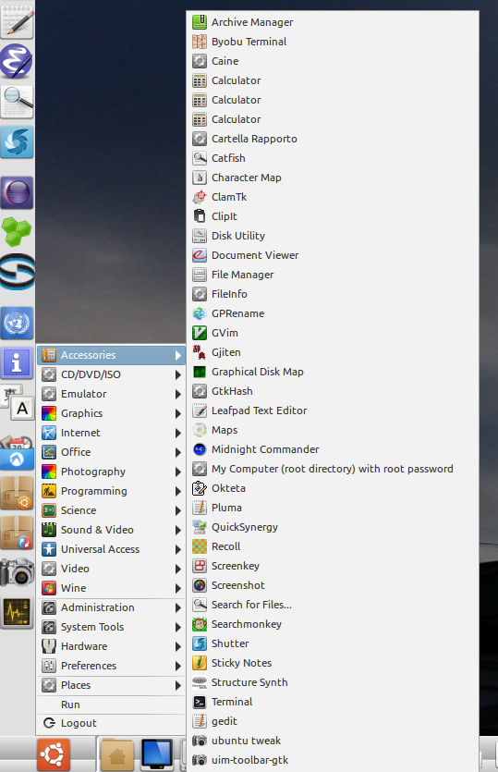Click the Sticky Notes icon
The image size is (498, 772).
point(200,663)
